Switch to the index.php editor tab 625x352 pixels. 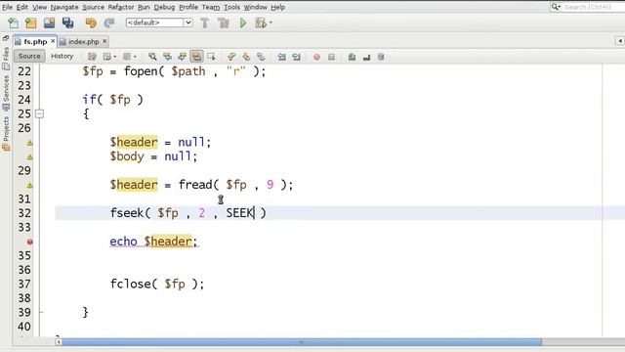83,41
